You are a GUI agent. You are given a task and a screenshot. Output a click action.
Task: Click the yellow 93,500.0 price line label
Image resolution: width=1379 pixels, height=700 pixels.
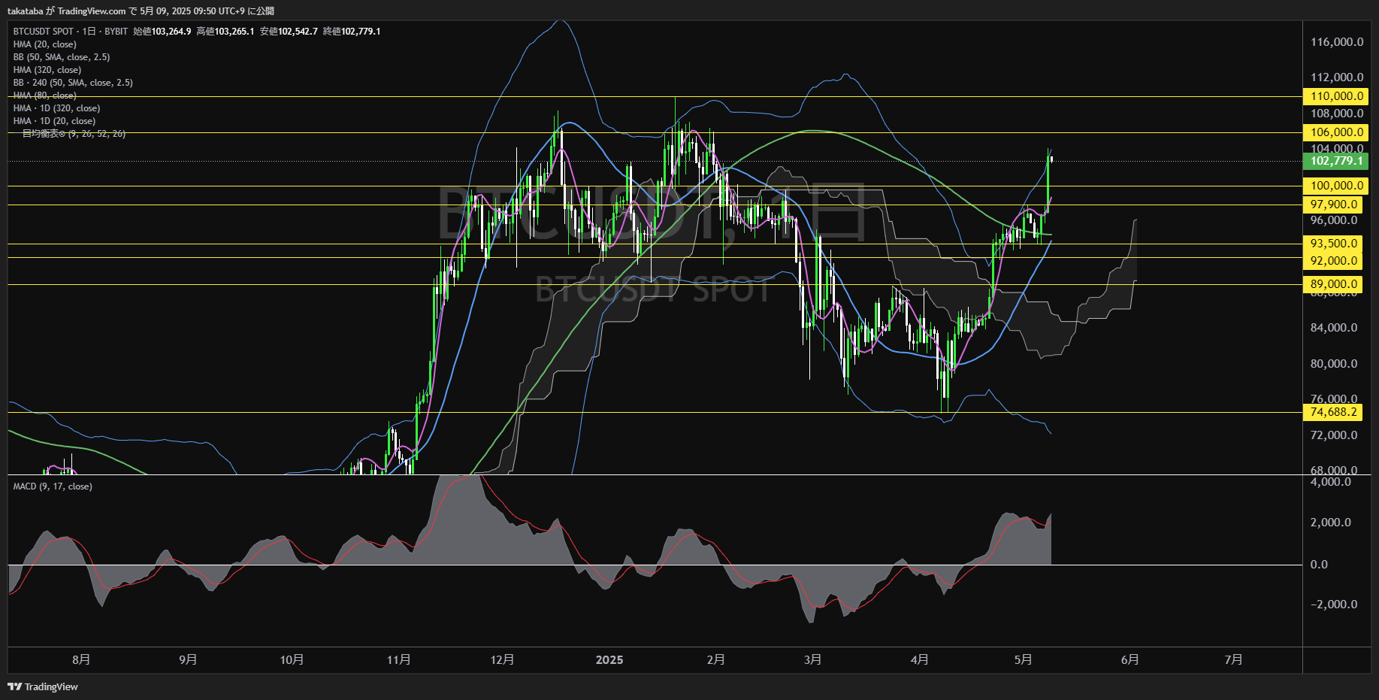pos(1334,244)
